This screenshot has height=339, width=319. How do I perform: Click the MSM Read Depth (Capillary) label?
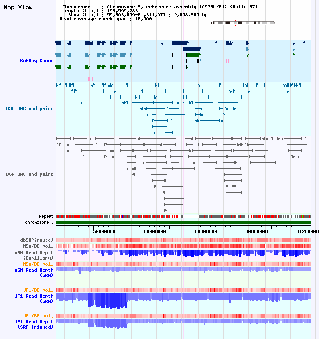[34, 255]
